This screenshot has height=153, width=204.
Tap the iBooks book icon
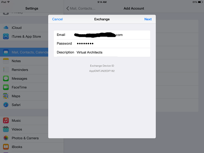[x=6, y=147]
